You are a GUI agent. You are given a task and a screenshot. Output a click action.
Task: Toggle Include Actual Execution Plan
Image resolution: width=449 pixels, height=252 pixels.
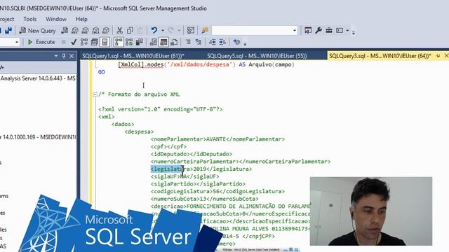[119, 42]
